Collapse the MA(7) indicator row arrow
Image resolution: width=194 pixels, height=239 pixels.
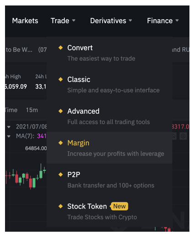point(9,136)
